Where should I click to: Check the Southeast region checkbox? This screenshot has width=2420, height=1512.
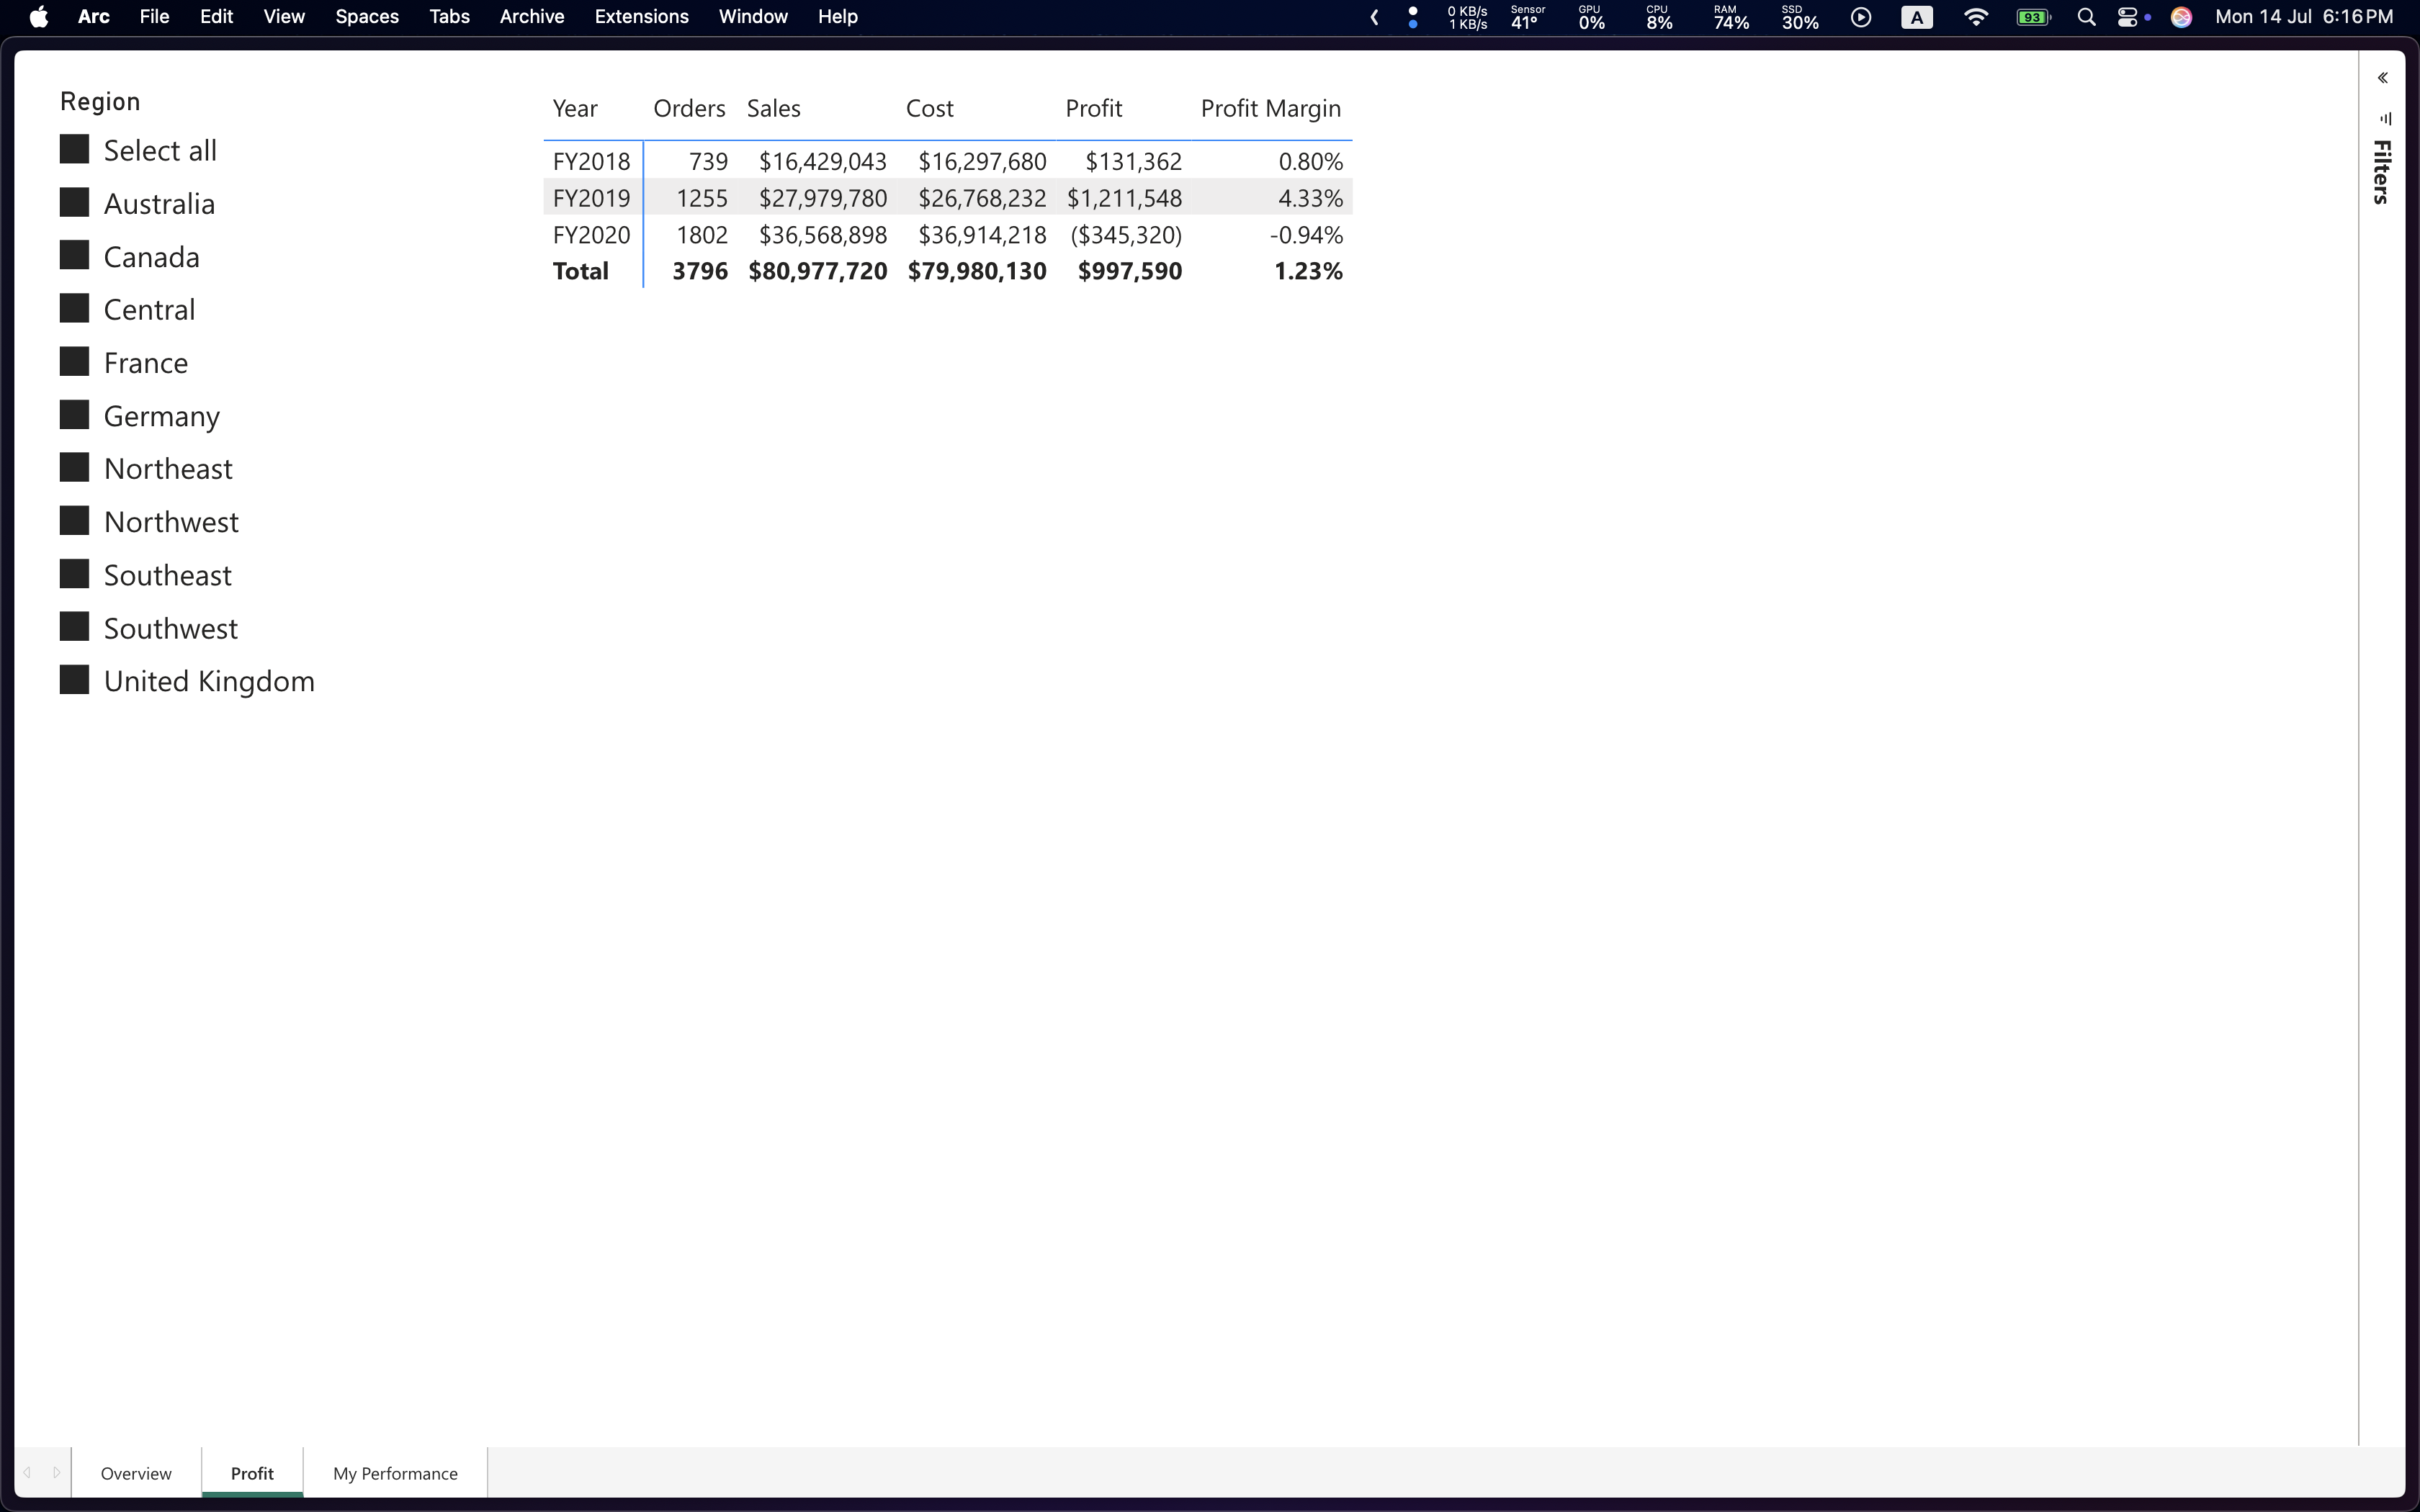[x=75, y=574]
